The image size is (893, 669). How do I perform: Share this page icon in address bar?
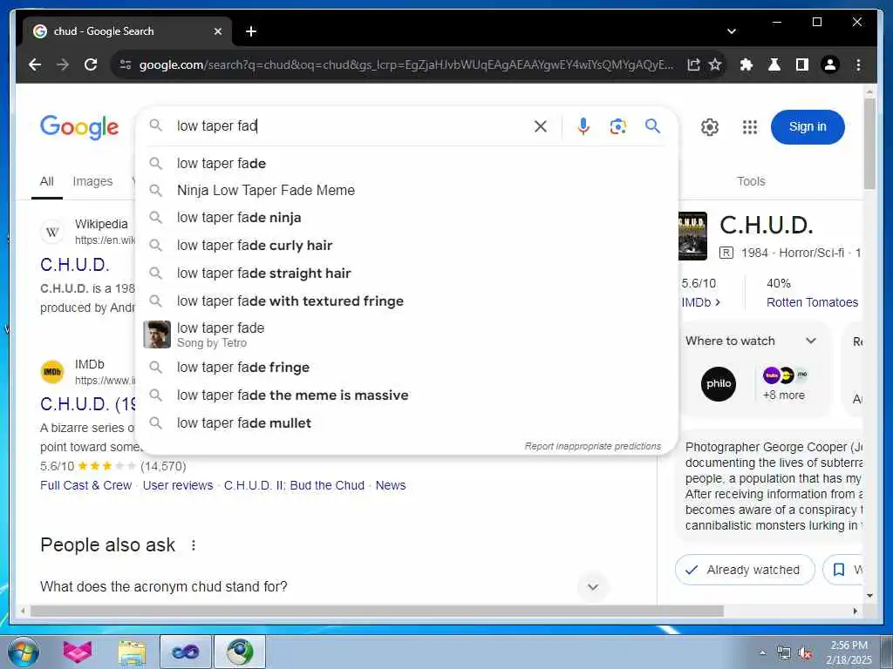pyautogui.click(x=693, y=64)
